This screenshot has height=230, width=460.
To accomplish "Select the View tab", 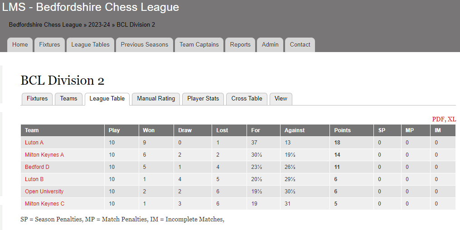I will click(x=281, y=99).
